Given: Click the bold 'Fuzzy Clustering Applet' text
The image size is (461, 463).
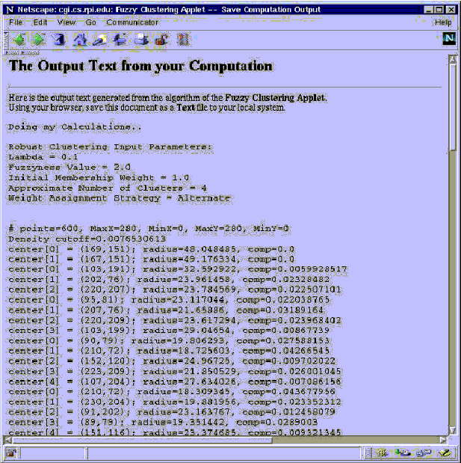Looking at the screenshot, I should click(x=275, y=97).
